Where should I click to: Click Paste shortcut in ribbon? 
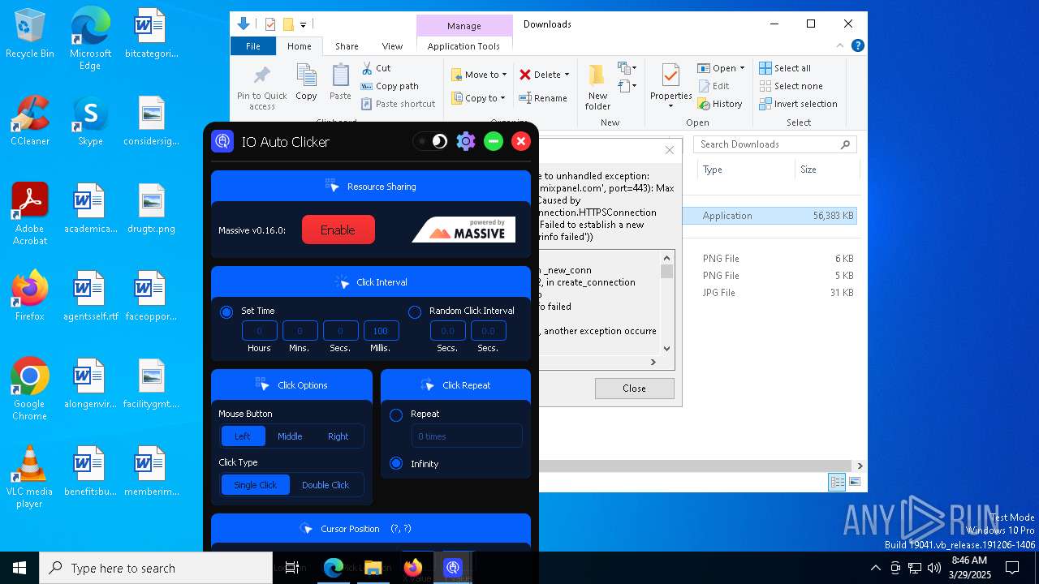398,104
